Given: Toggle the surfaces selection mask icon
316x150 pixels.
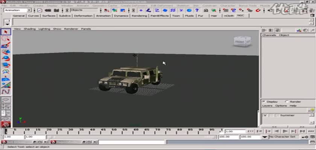Looking at the screenshot, I should point(165,10).
